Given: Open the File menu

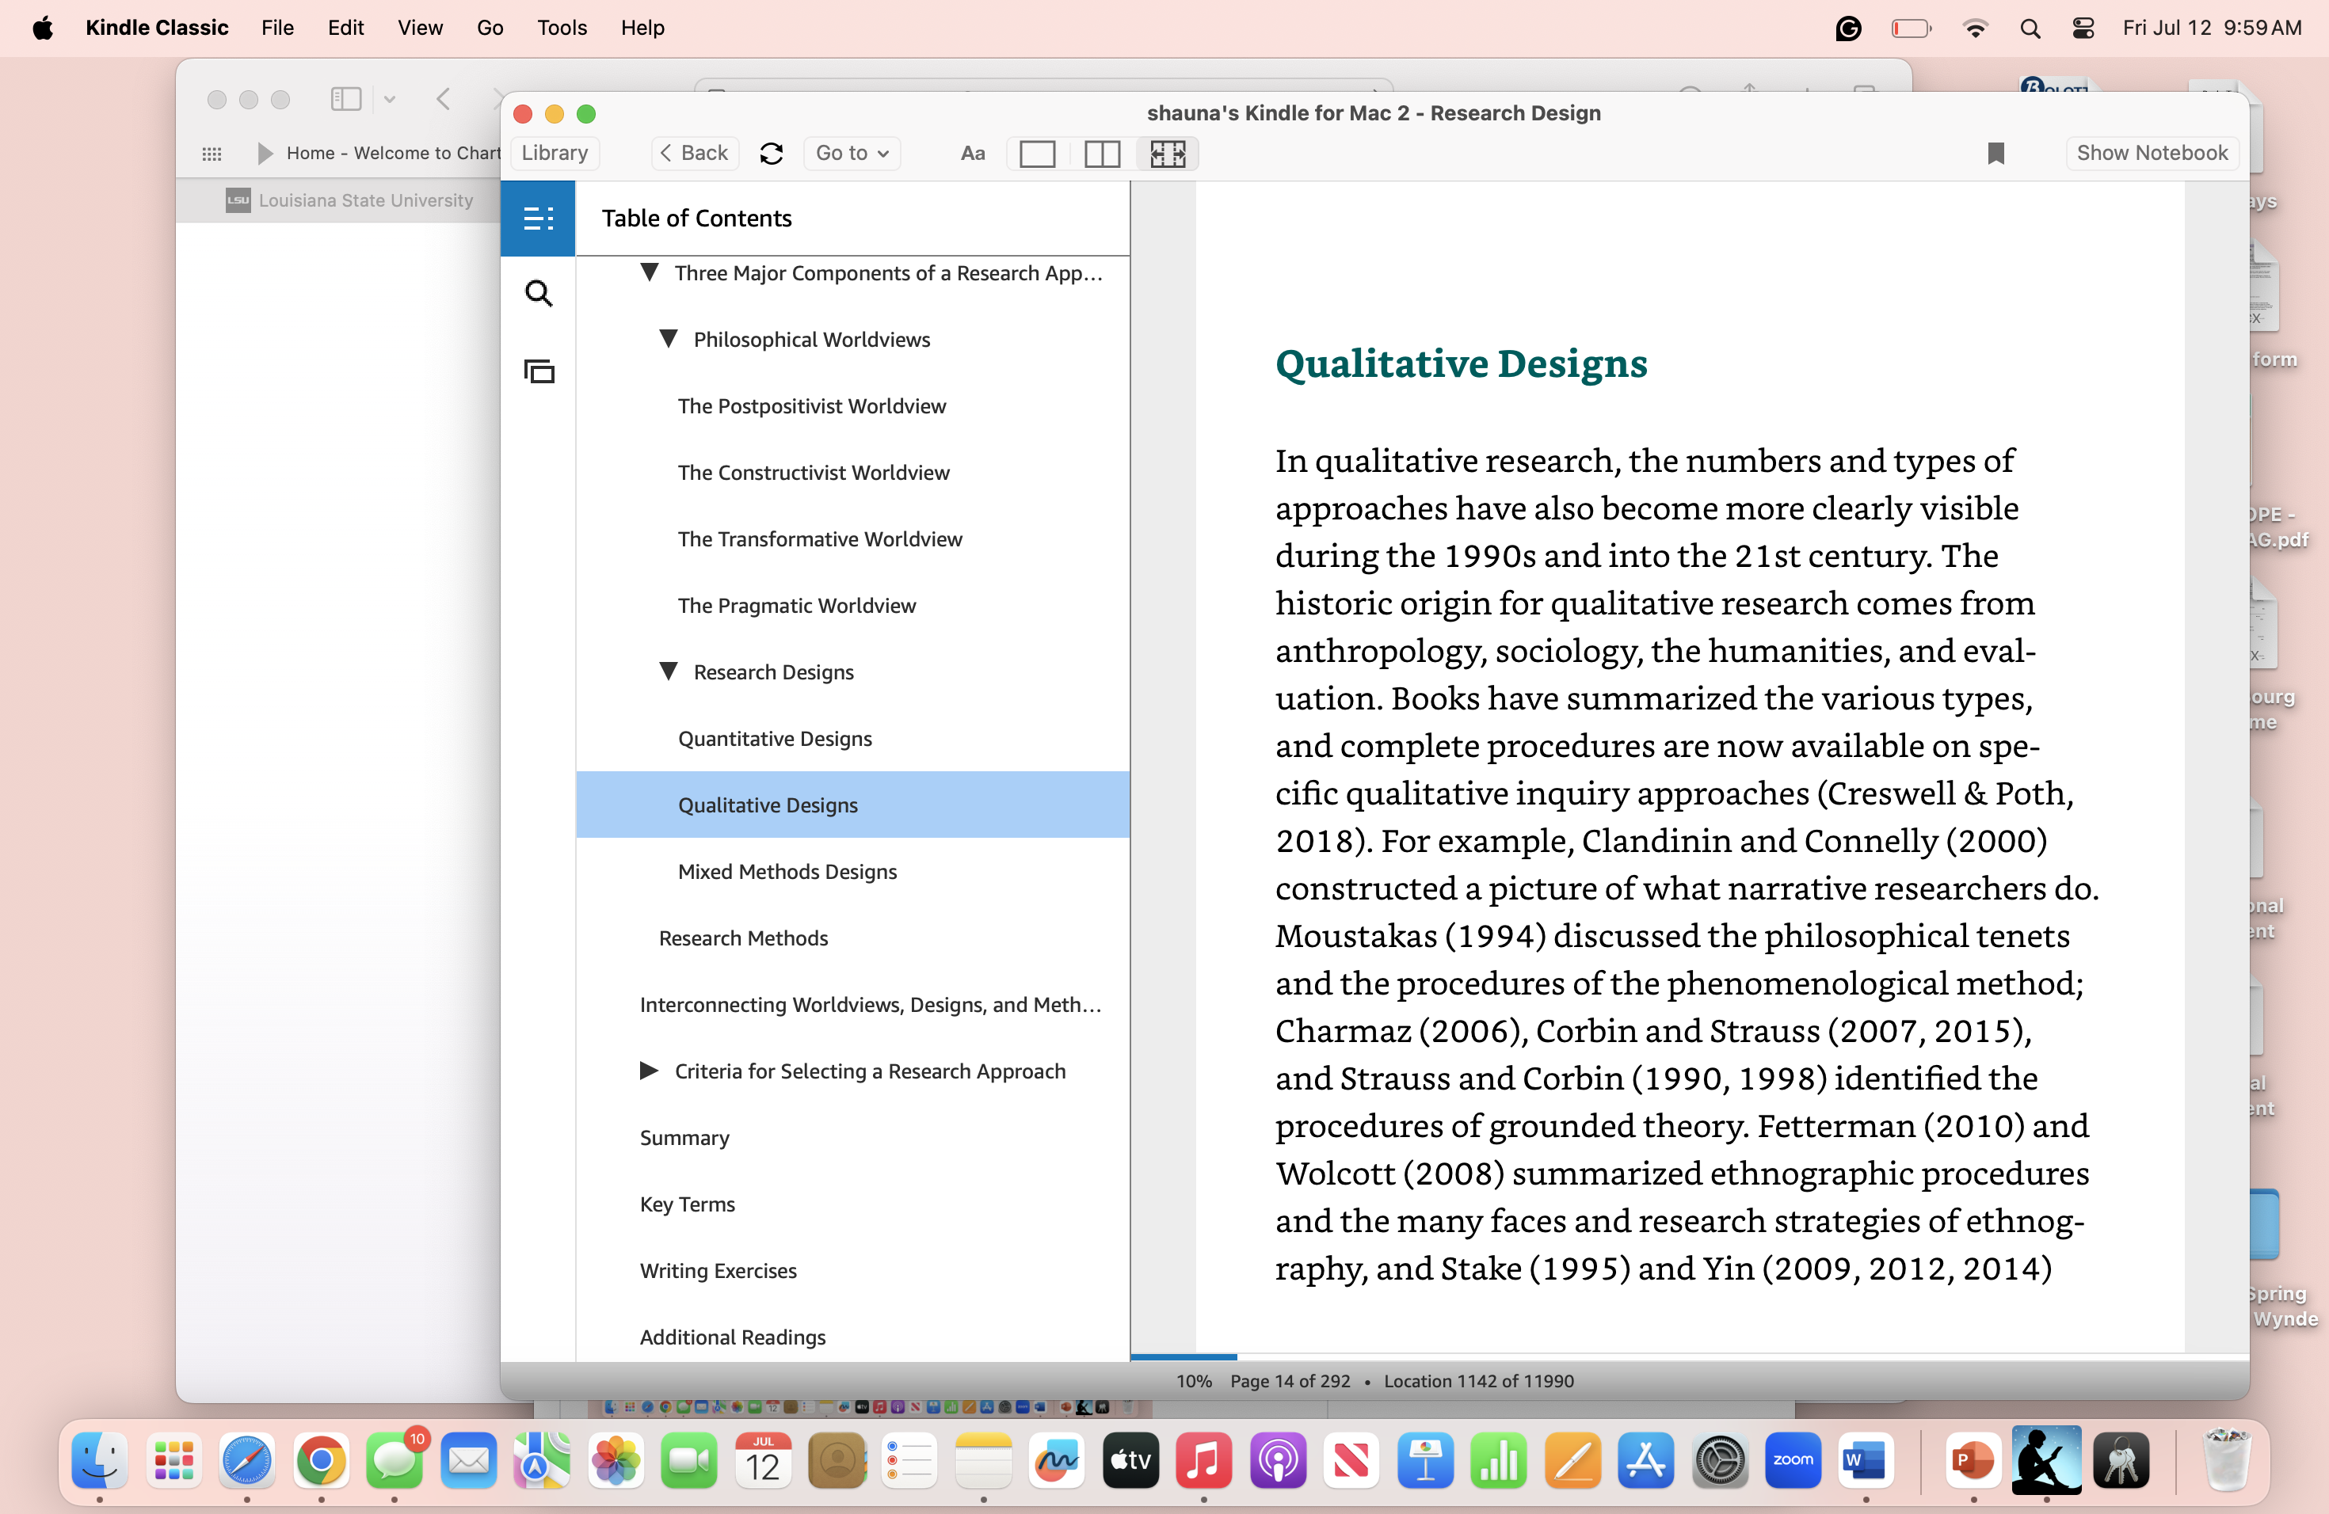Looking at the screenshot, I should click(x=277, y=28).
